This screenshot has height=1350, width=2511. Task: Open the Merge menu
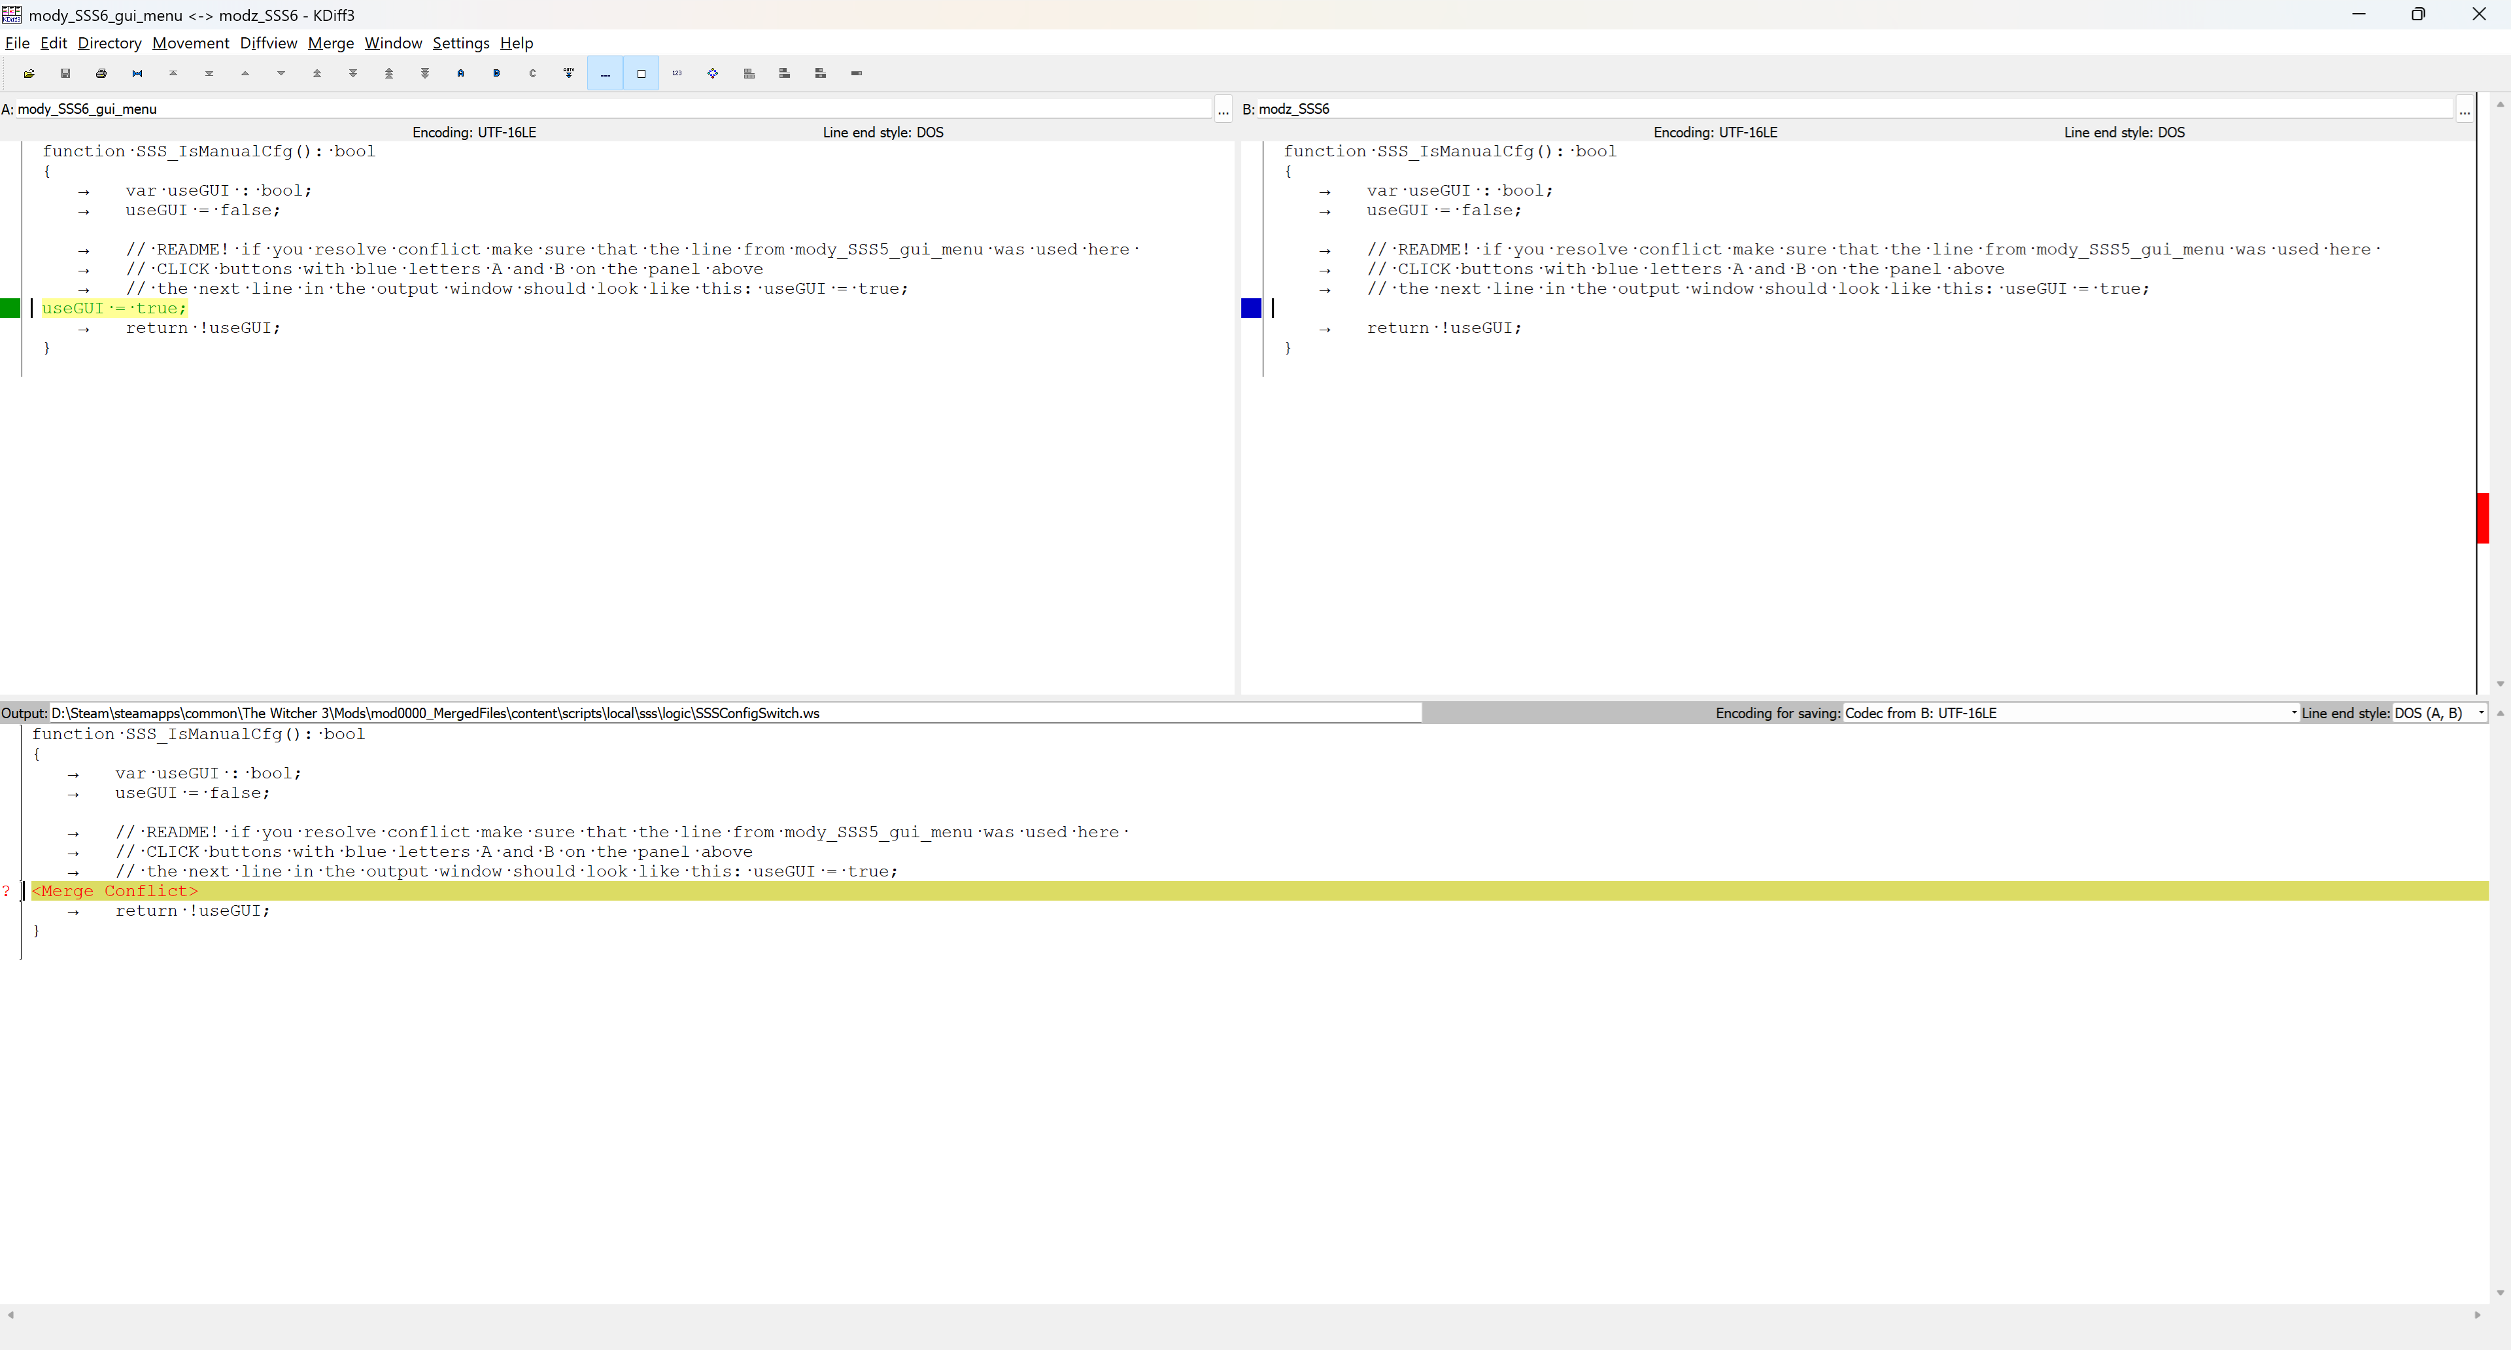click(330, 43)
